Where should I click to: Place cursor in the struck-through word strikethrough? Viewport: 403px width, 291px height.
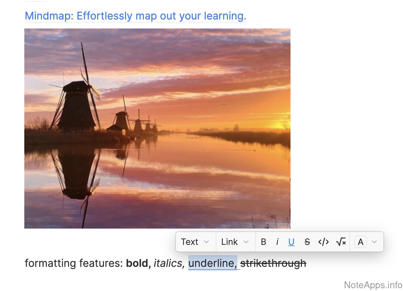[273, 263]
